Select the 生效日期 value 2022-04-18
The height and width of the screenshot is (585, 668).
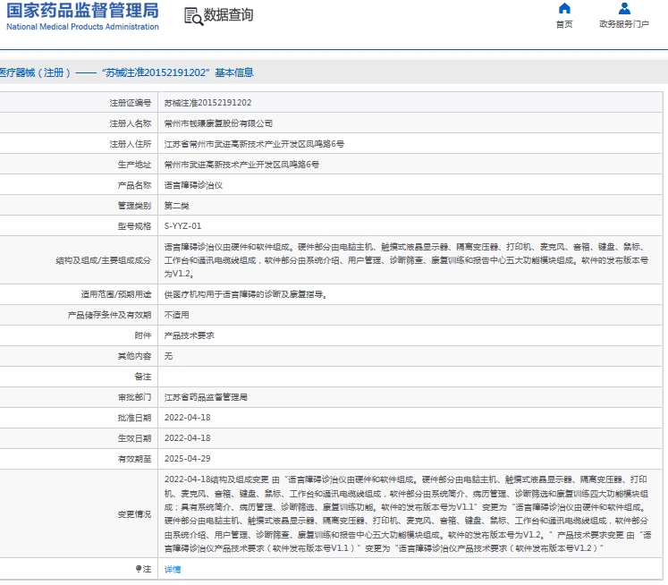(188, 438)
